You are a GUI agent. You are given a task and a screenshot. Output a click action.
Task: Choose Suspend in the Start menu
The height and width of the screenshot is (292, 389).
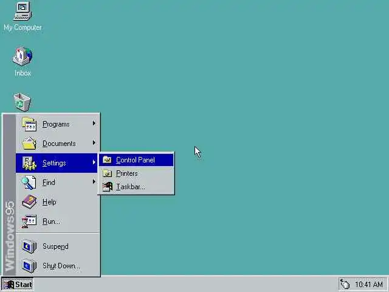[x=57, y=246]
